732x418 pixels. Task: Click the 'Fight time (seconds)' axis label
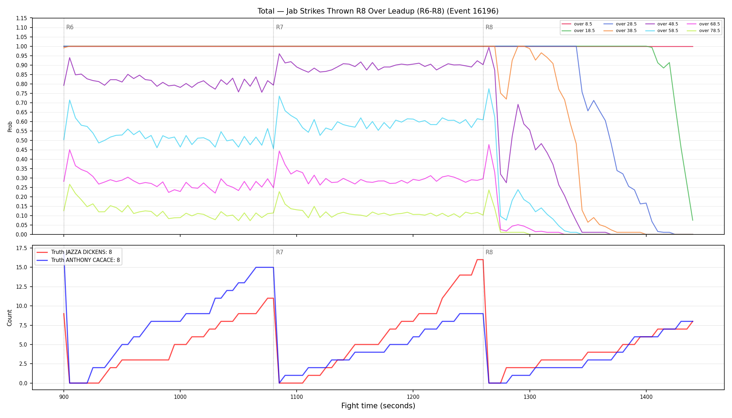pyautogui.click(x=378, y=406)
